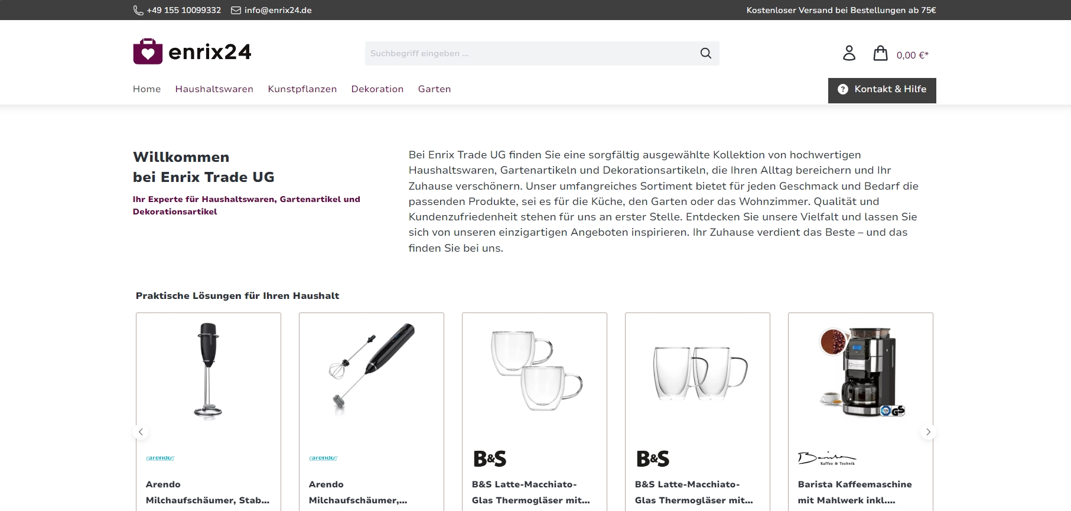Click the envelope email icon

point(236,10)
